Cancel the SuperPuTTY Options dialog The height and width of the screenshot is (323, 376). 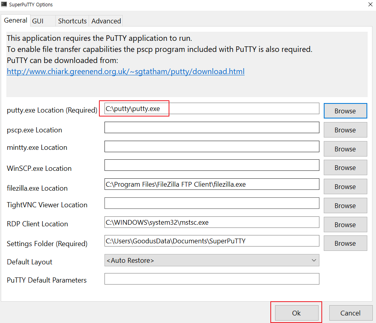[x=351, y=313]
